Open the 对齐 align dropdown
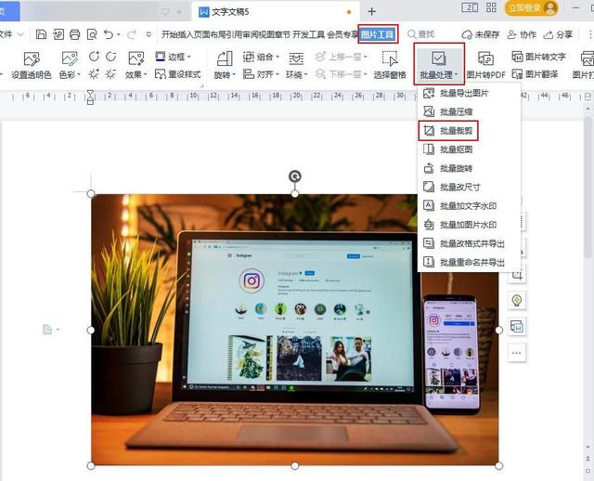 tap(261, 74)
